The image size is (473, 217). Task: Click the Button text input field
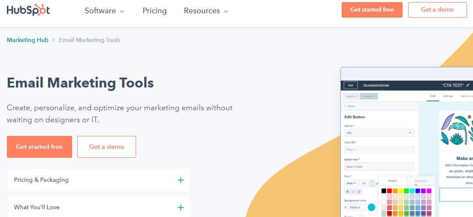tap(379, 166)
